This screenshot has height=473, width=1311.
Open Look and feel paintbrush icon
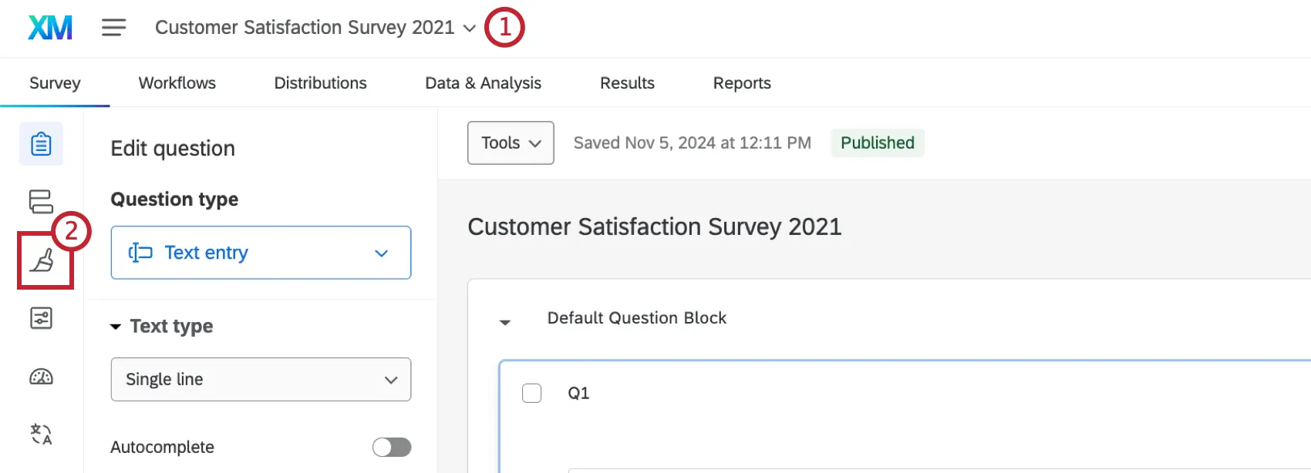[x=42, y=261]
